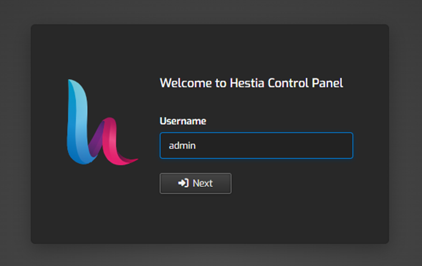422x266 pixels.
Task: Click the Username label
Action: pos(183,120)
